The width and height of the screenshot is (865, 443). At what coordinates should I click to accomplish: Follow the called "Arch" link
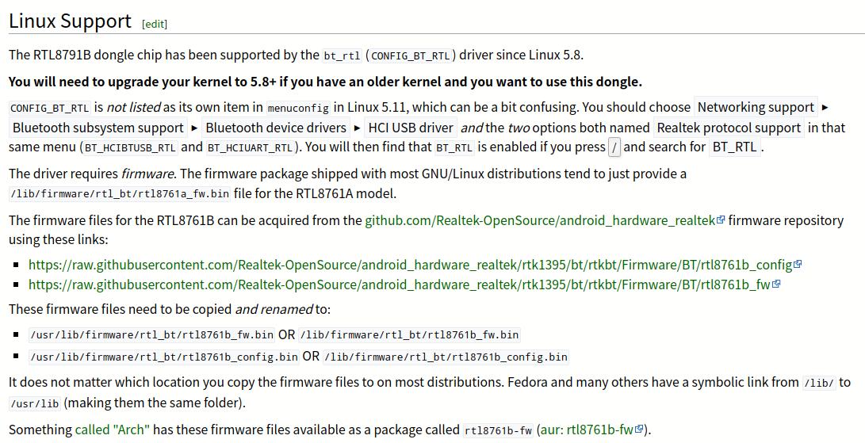112,430
